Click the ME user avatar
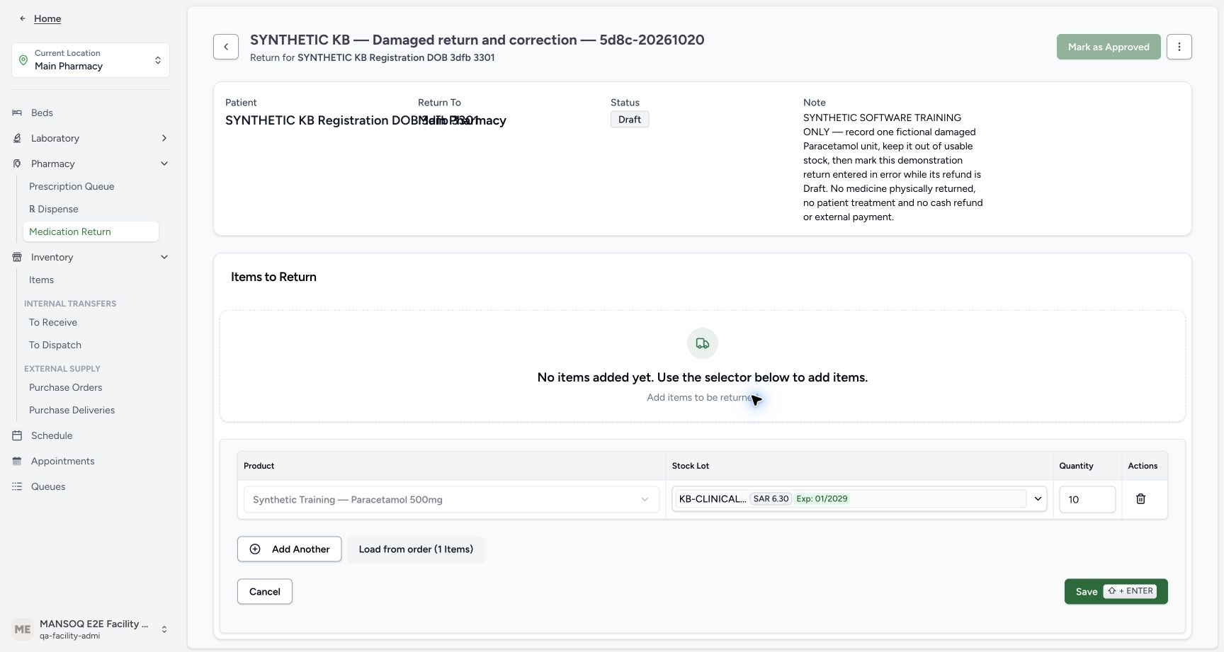The image size is (1224, 652). 23,629
